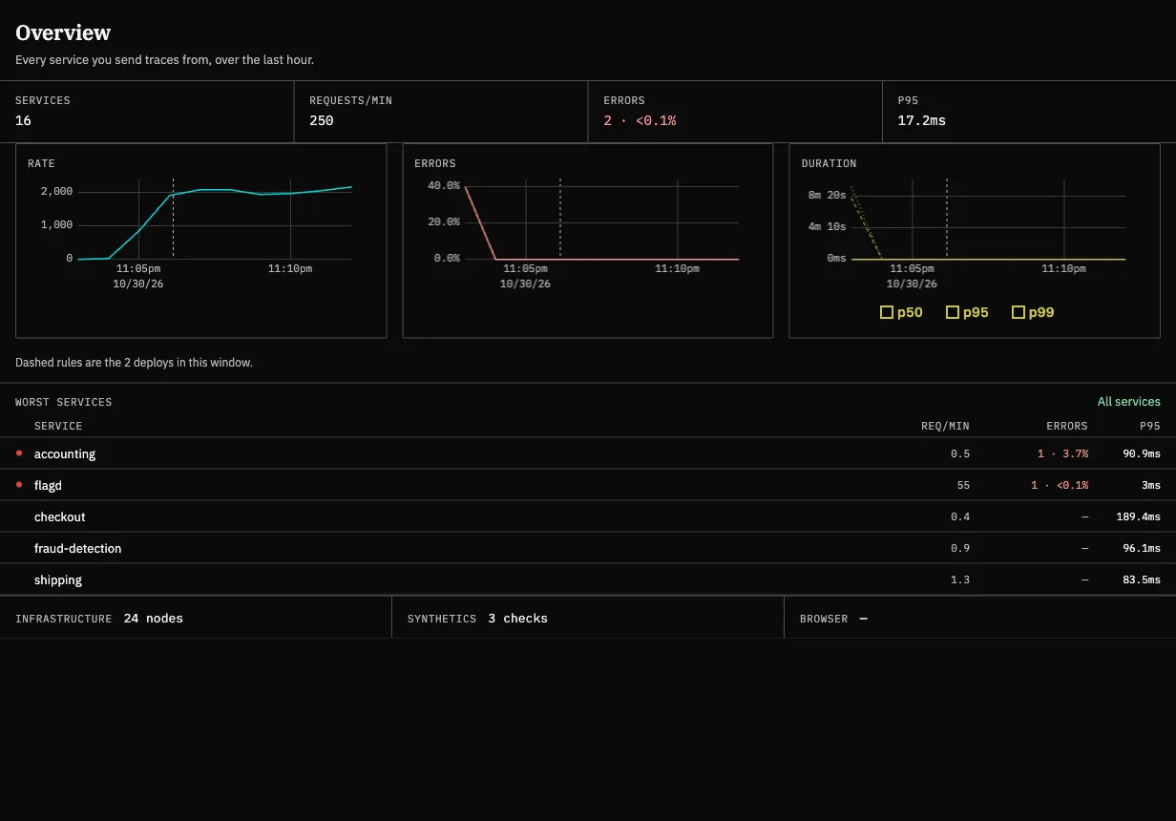The image size is (1176, 821).
Task: Toggle the p95 legend checkbox
Action: (x=952, y=312)
